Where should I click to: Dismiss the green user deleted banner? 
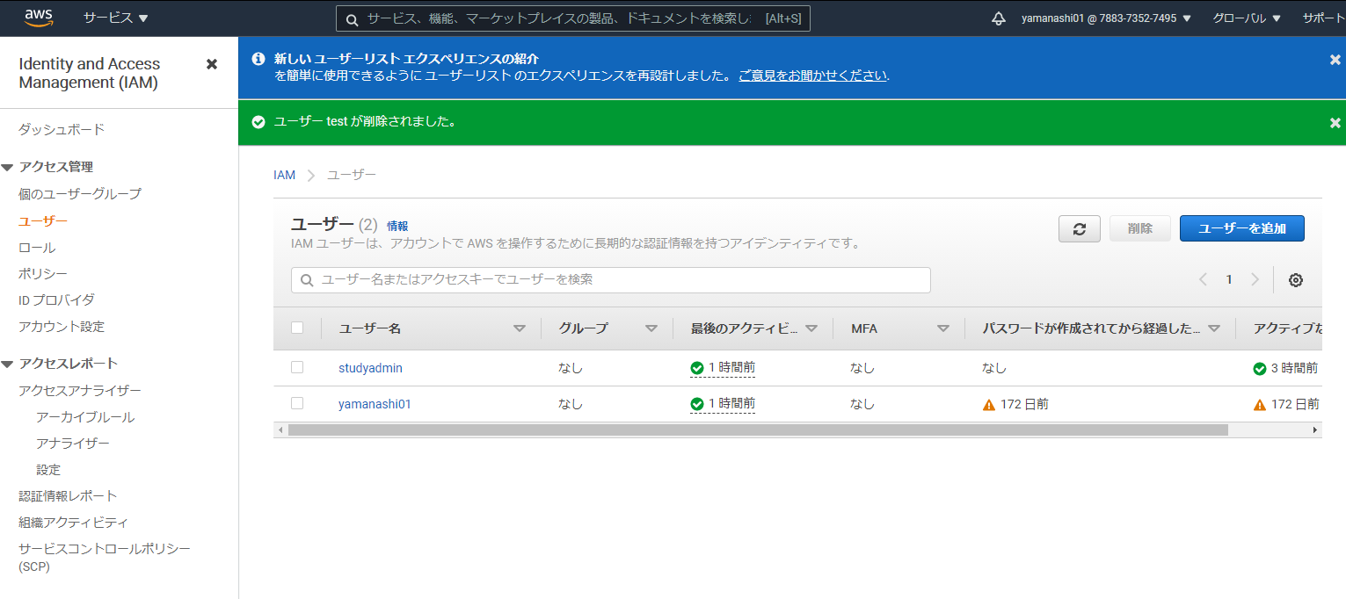pyautogui.click(x=1335, y=122)
